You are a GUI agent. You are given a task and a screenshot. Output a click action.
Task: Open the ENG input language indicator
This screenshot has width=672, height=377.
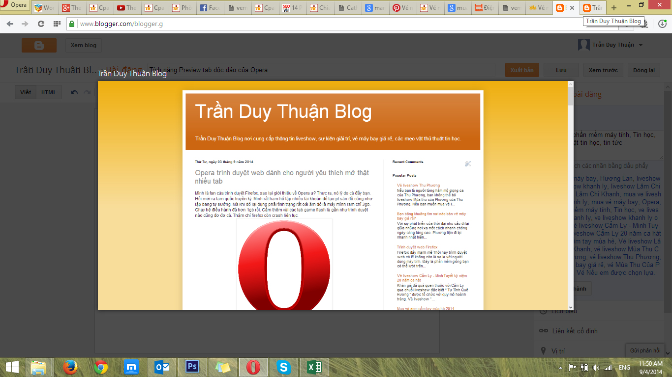pos(625,368)
